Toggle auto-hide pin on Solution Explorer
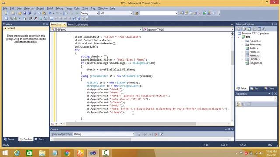This screenshot has height=157, width=280. pos(272,24)
